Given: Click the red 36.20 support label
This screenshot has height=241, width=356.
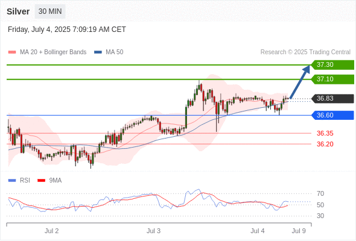Looking at the screenshot, I should pos(325,144).
